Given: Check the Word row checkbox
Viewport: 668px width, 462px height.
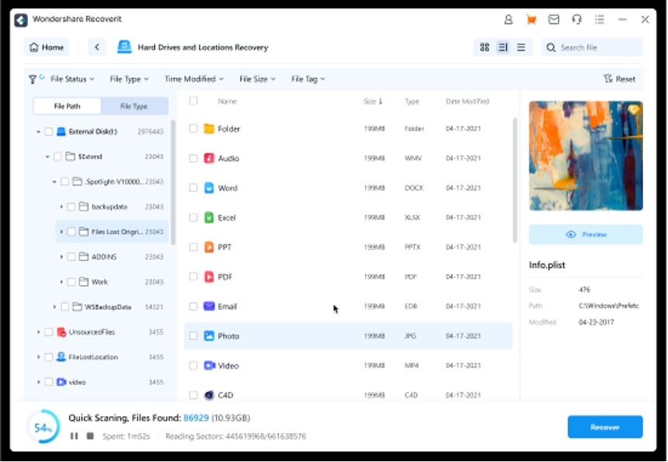Looking at the screenshot, I should (193, 188).
